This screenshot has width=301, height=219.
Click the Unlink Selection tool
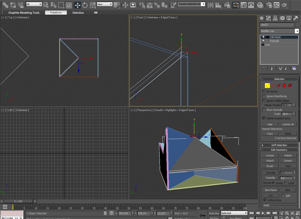pos(13,5)
